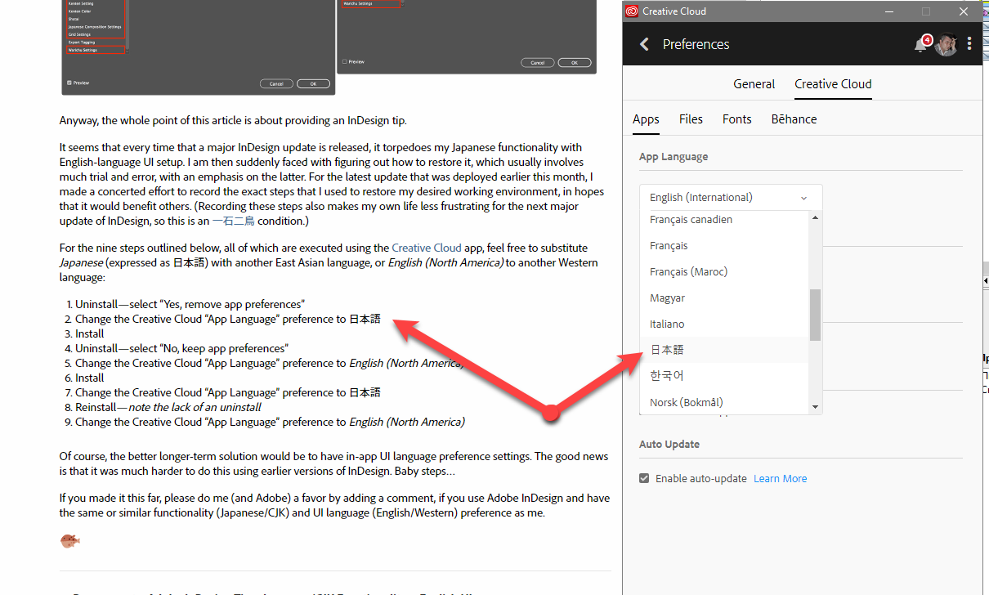Viewport: 989px width, 595px height.
Task: Choose 한국어 from the language list
Action: (724, 376)
